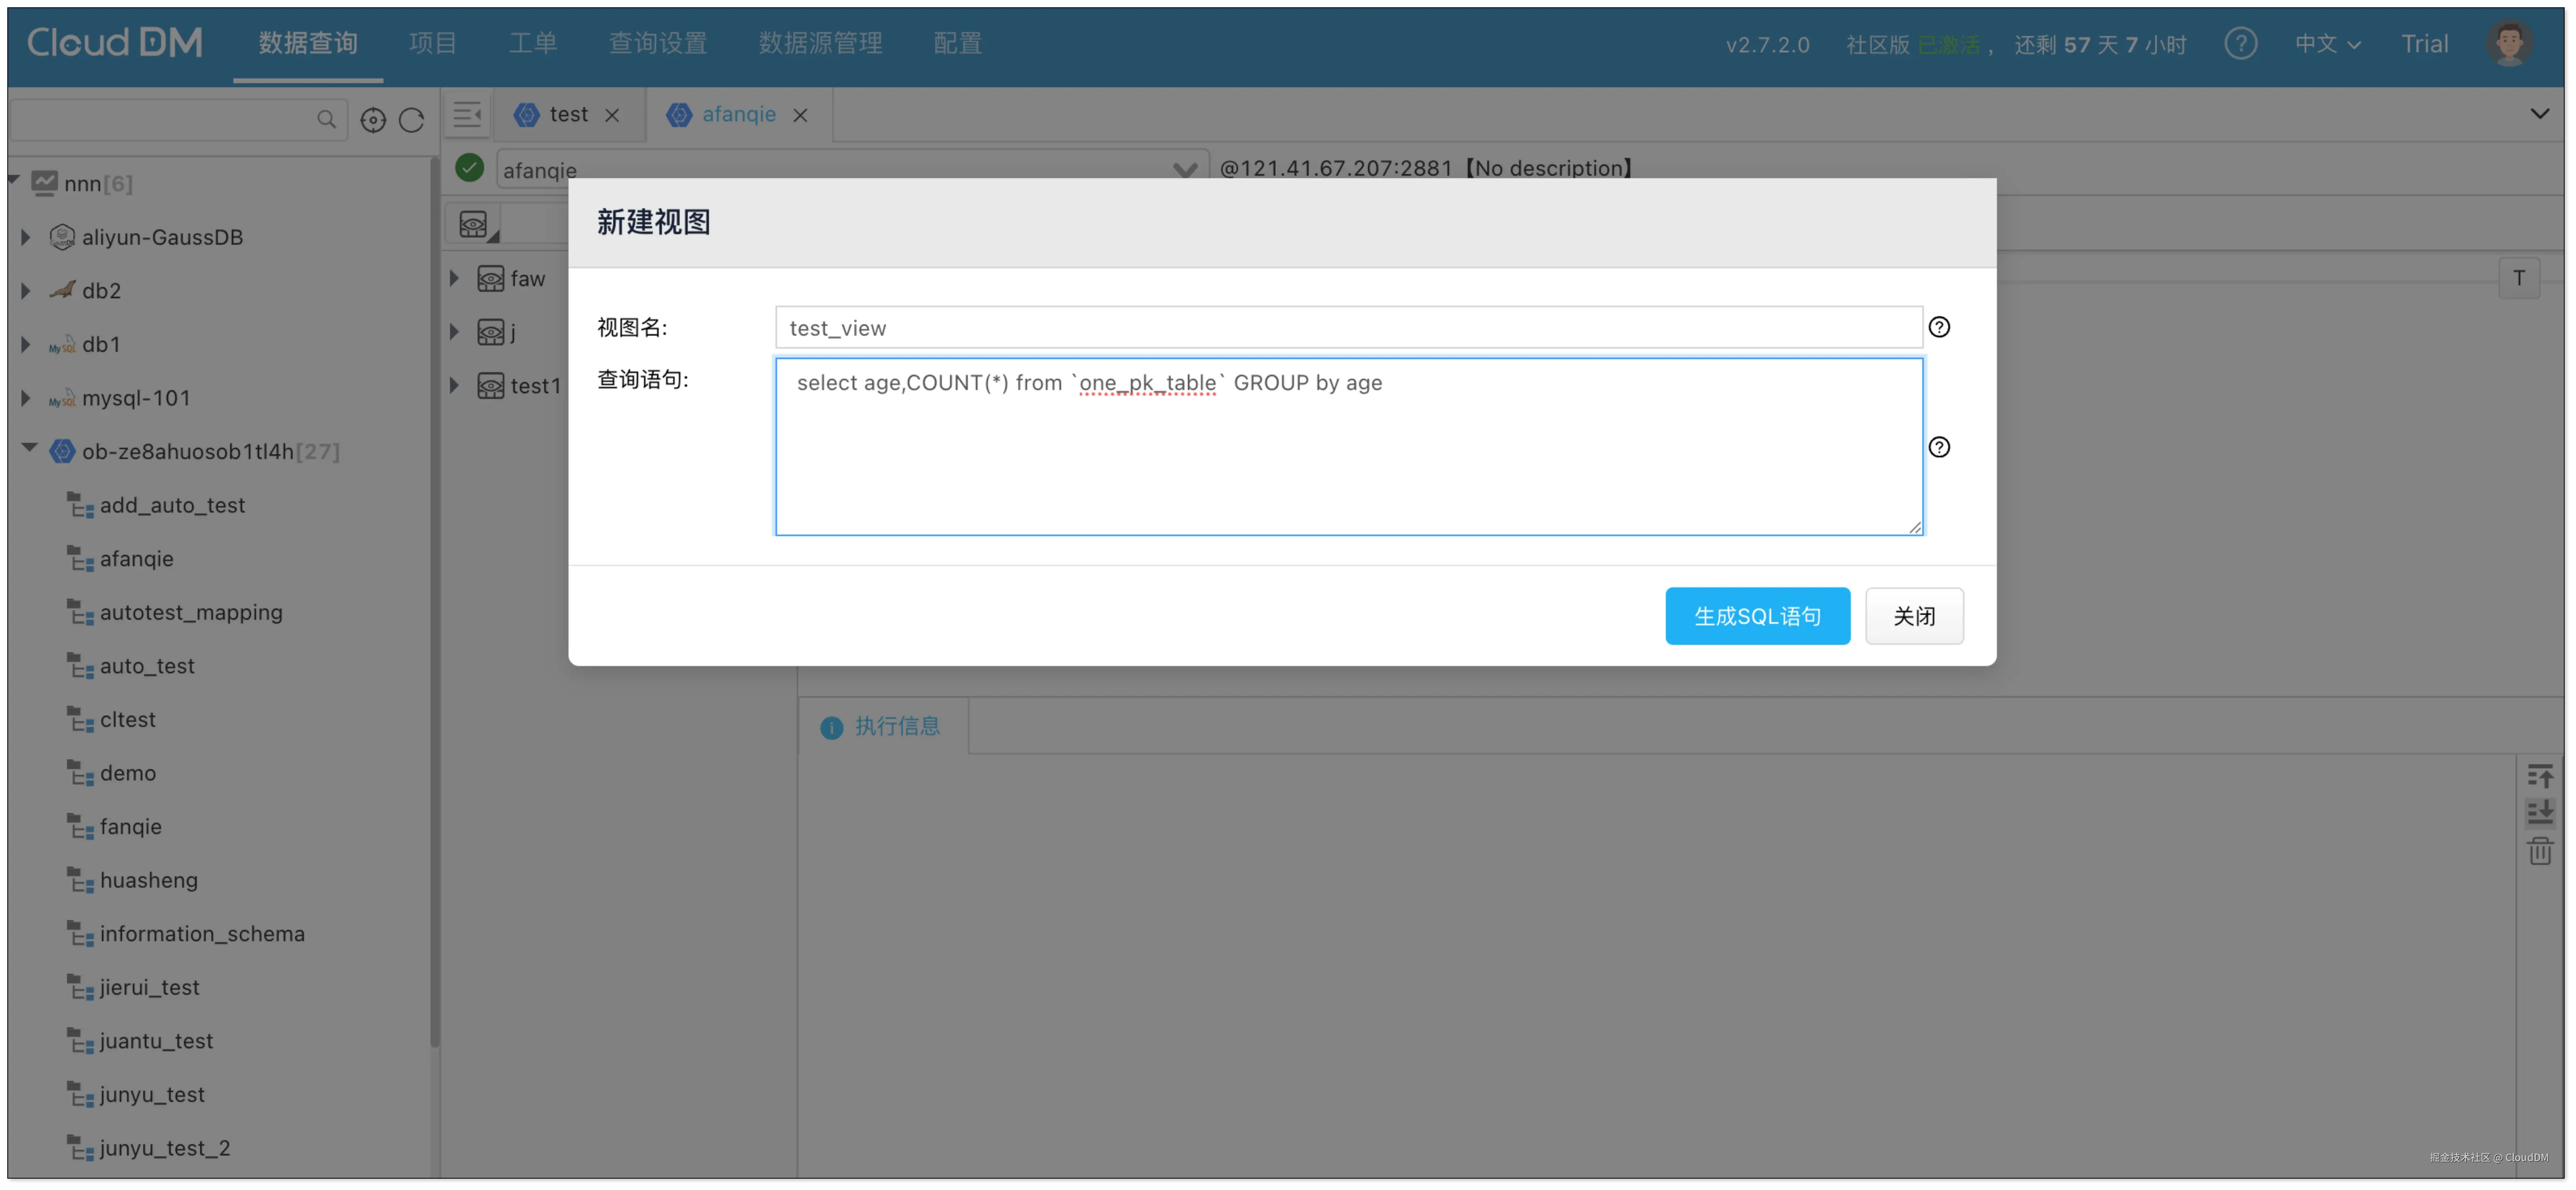This screenshot has width=2576, height=1190.
Task: Click the help icon beside the query statement
Action: point(1939,447)
